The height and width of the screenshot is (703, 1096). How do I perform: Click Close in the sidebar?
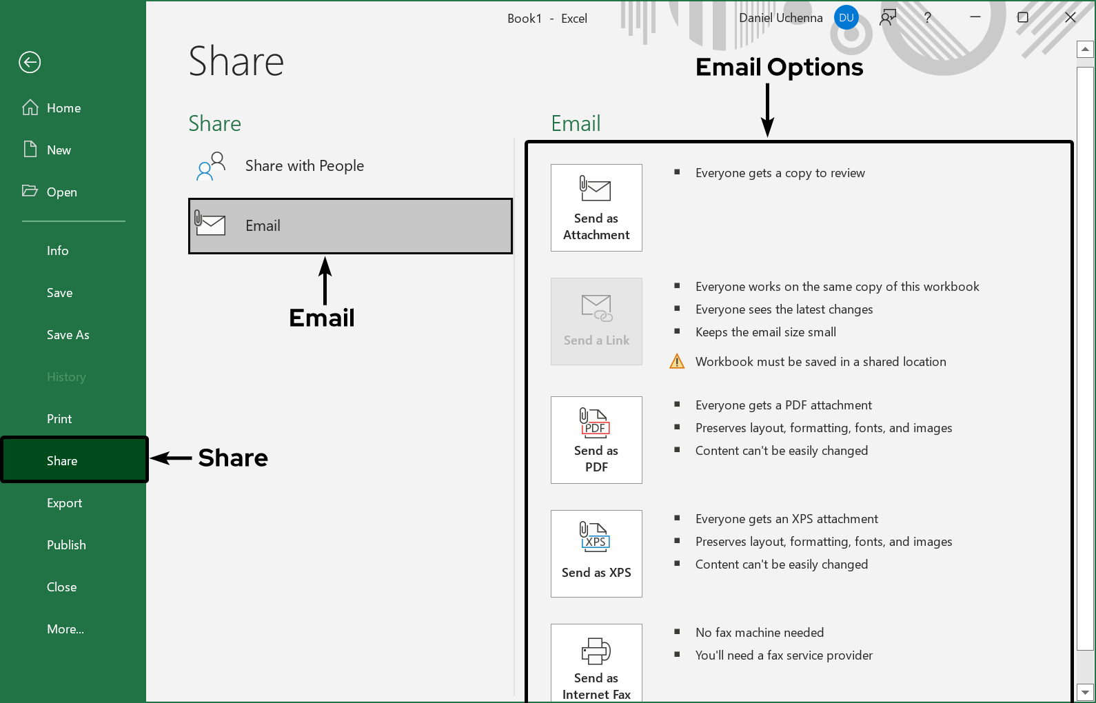73,587
